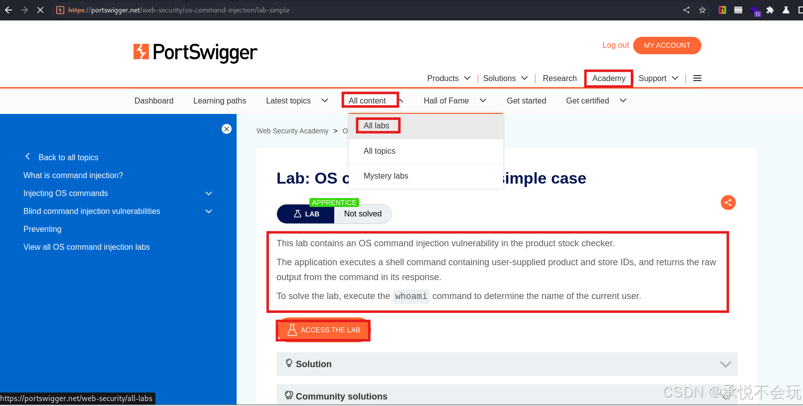Open the browser extensions puzzle icon

[770, 10]
